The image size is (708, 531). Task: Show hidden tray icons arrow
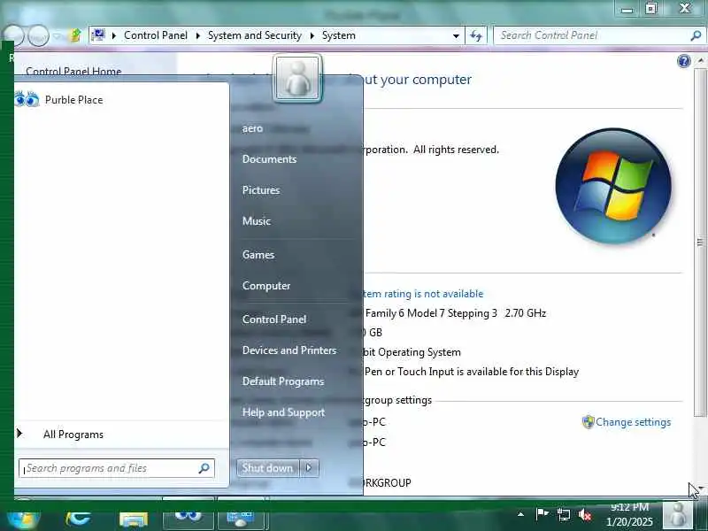point(520,514)
